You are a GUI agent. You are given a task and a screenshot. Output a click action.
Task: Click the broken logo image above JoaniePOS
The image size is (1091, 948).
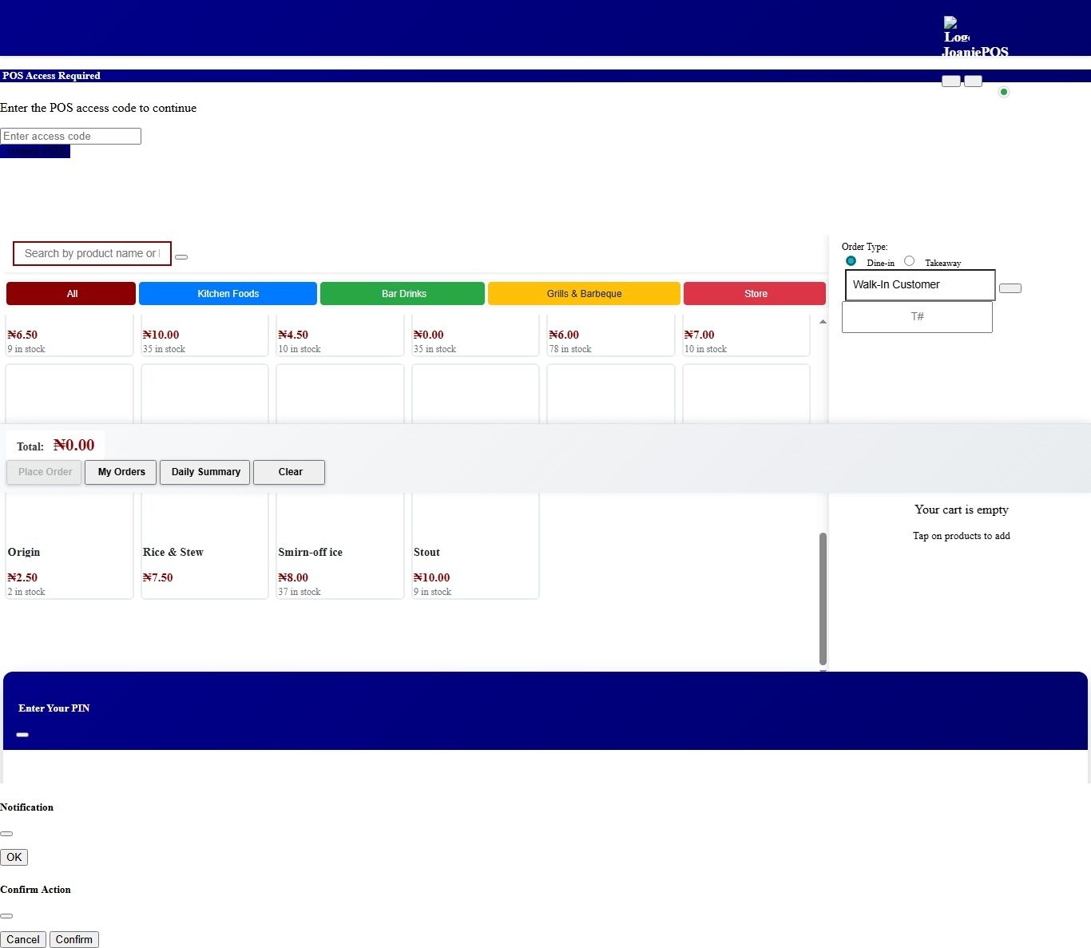point(956,30)
